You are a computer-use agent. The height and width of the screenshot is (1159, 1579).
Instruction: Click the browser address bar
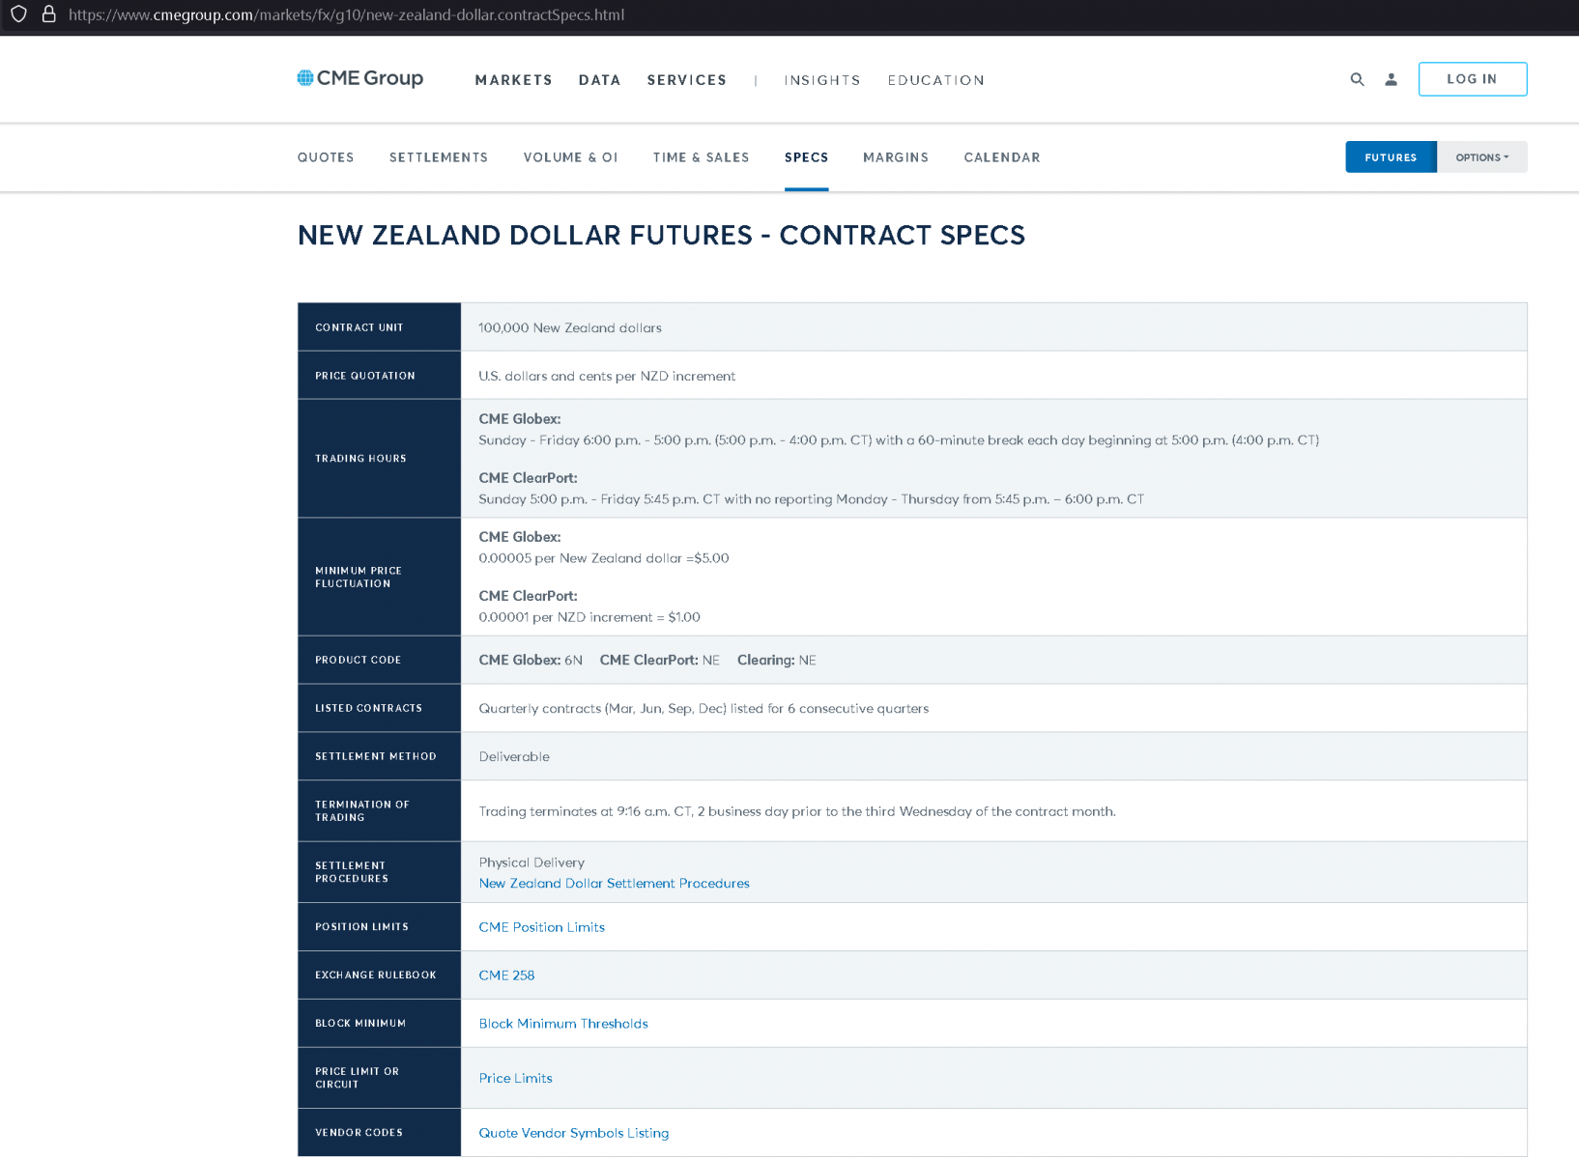tap(387, 14)
